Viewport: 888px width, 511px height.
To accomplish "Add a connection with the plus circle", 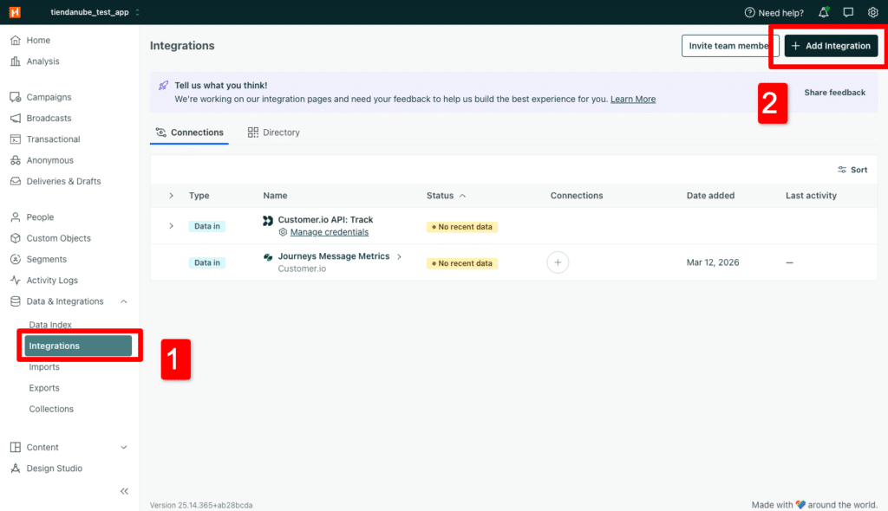I will tap(558, 262).
